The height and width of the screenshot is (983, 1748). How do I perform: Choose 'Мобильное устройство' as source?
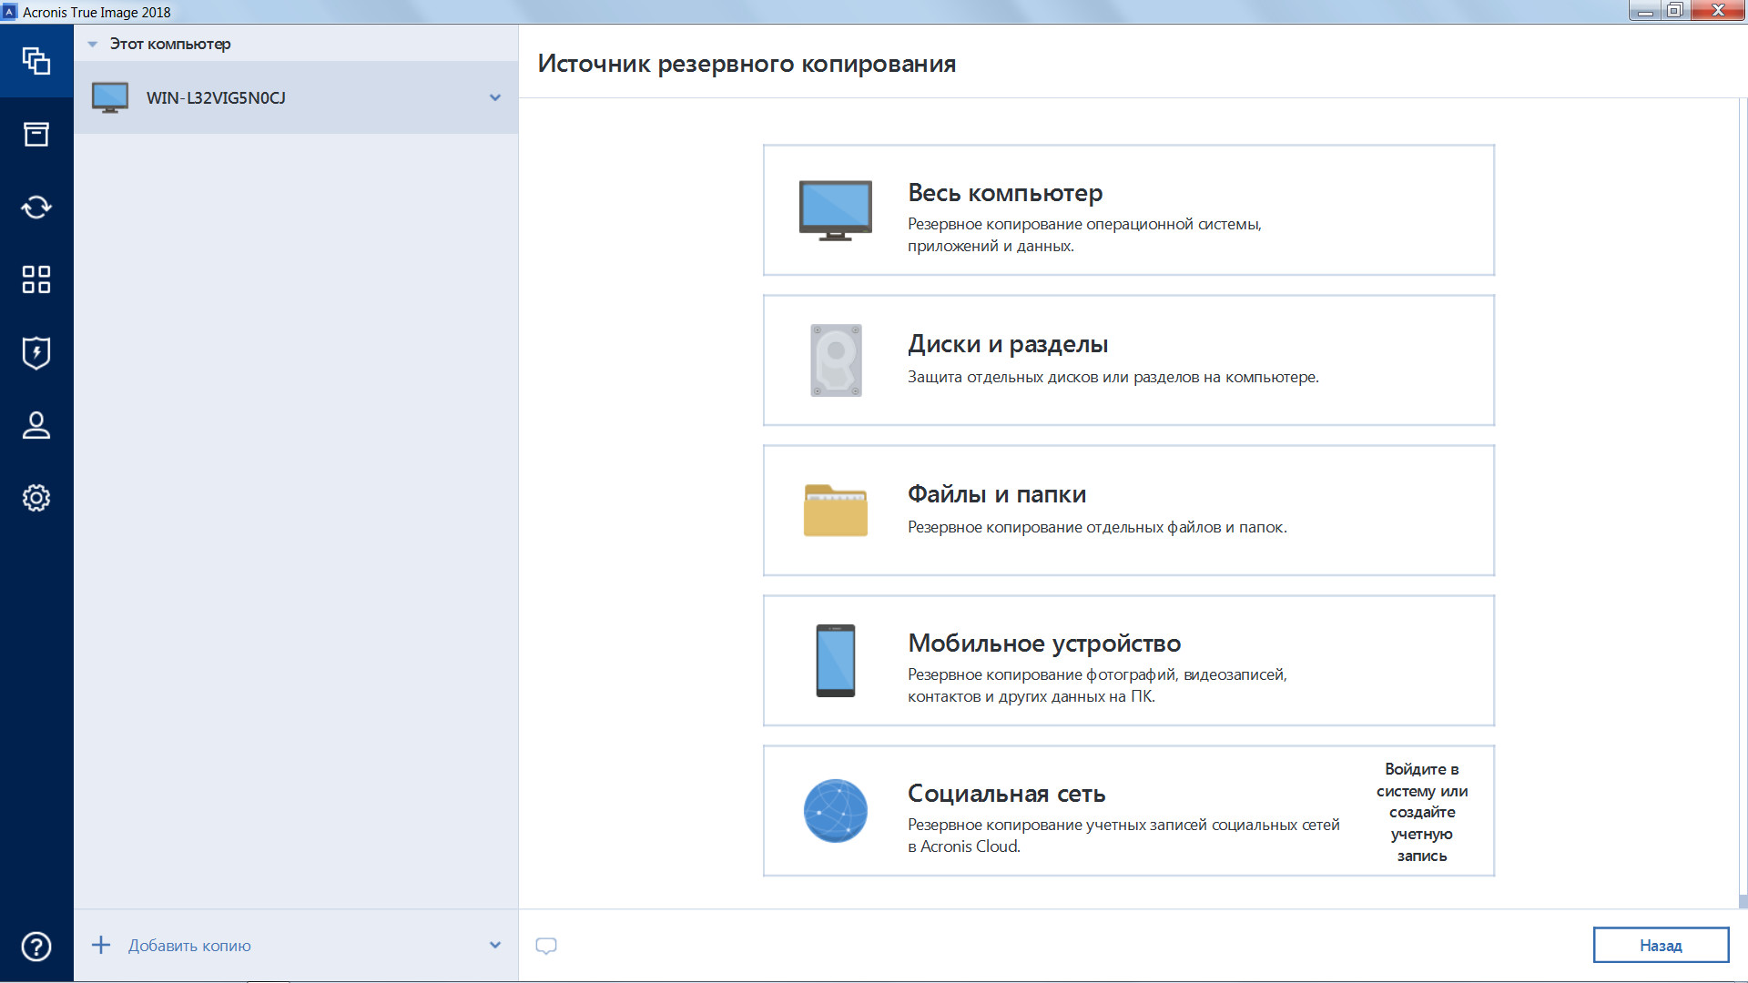1128,661
